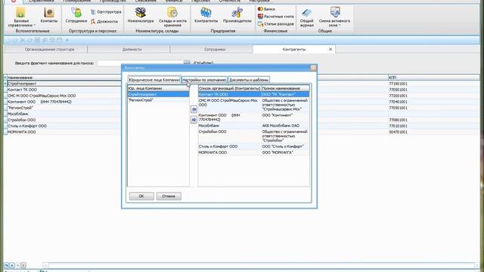The height and width of the screenshot is (272, 484).
Task: Close the Константы dialog
Action: pyautogui.click(x=313, y=68)
